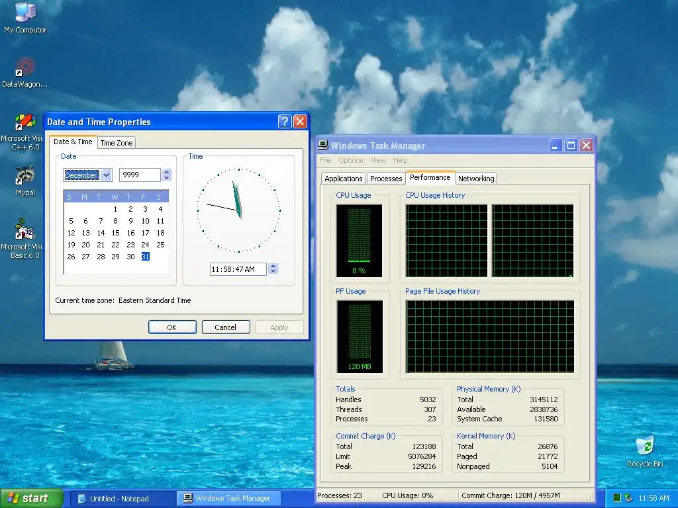The height and width of the screenshot is (508, 678).
Task: Click Windows Task Manager taskbar button
Action: click(x=228, y=499)
